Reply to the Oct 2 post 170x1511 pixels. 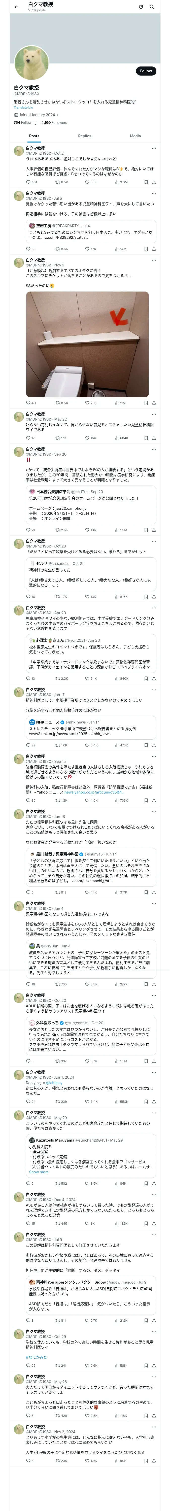click(27, 182)
